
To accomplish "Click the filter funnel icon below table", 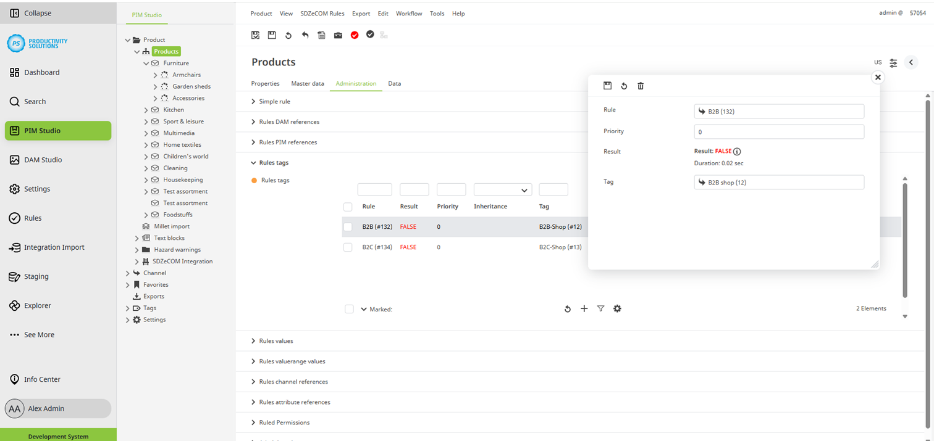I will point(600,308).
